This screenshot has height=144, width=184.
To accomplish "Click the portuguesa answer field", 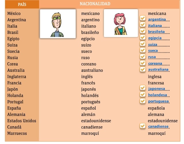I will 158,101.
